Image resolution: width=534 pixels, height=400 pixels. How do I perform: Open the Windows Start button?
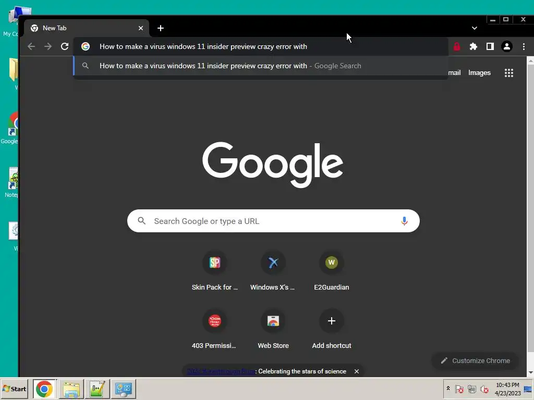click(x=15, y=389)
